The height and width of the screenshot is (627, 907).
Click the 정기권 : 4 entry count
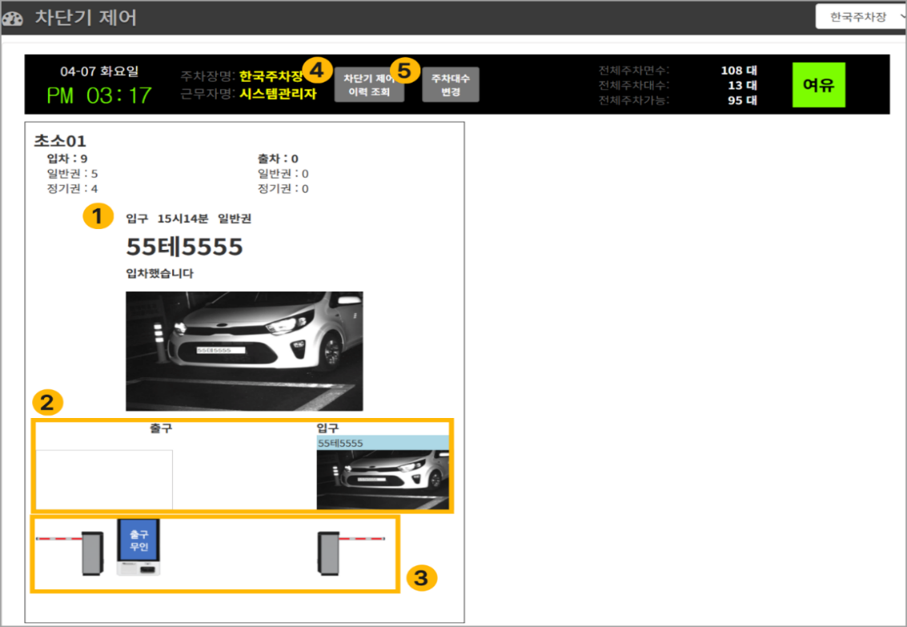click(72, 188)
